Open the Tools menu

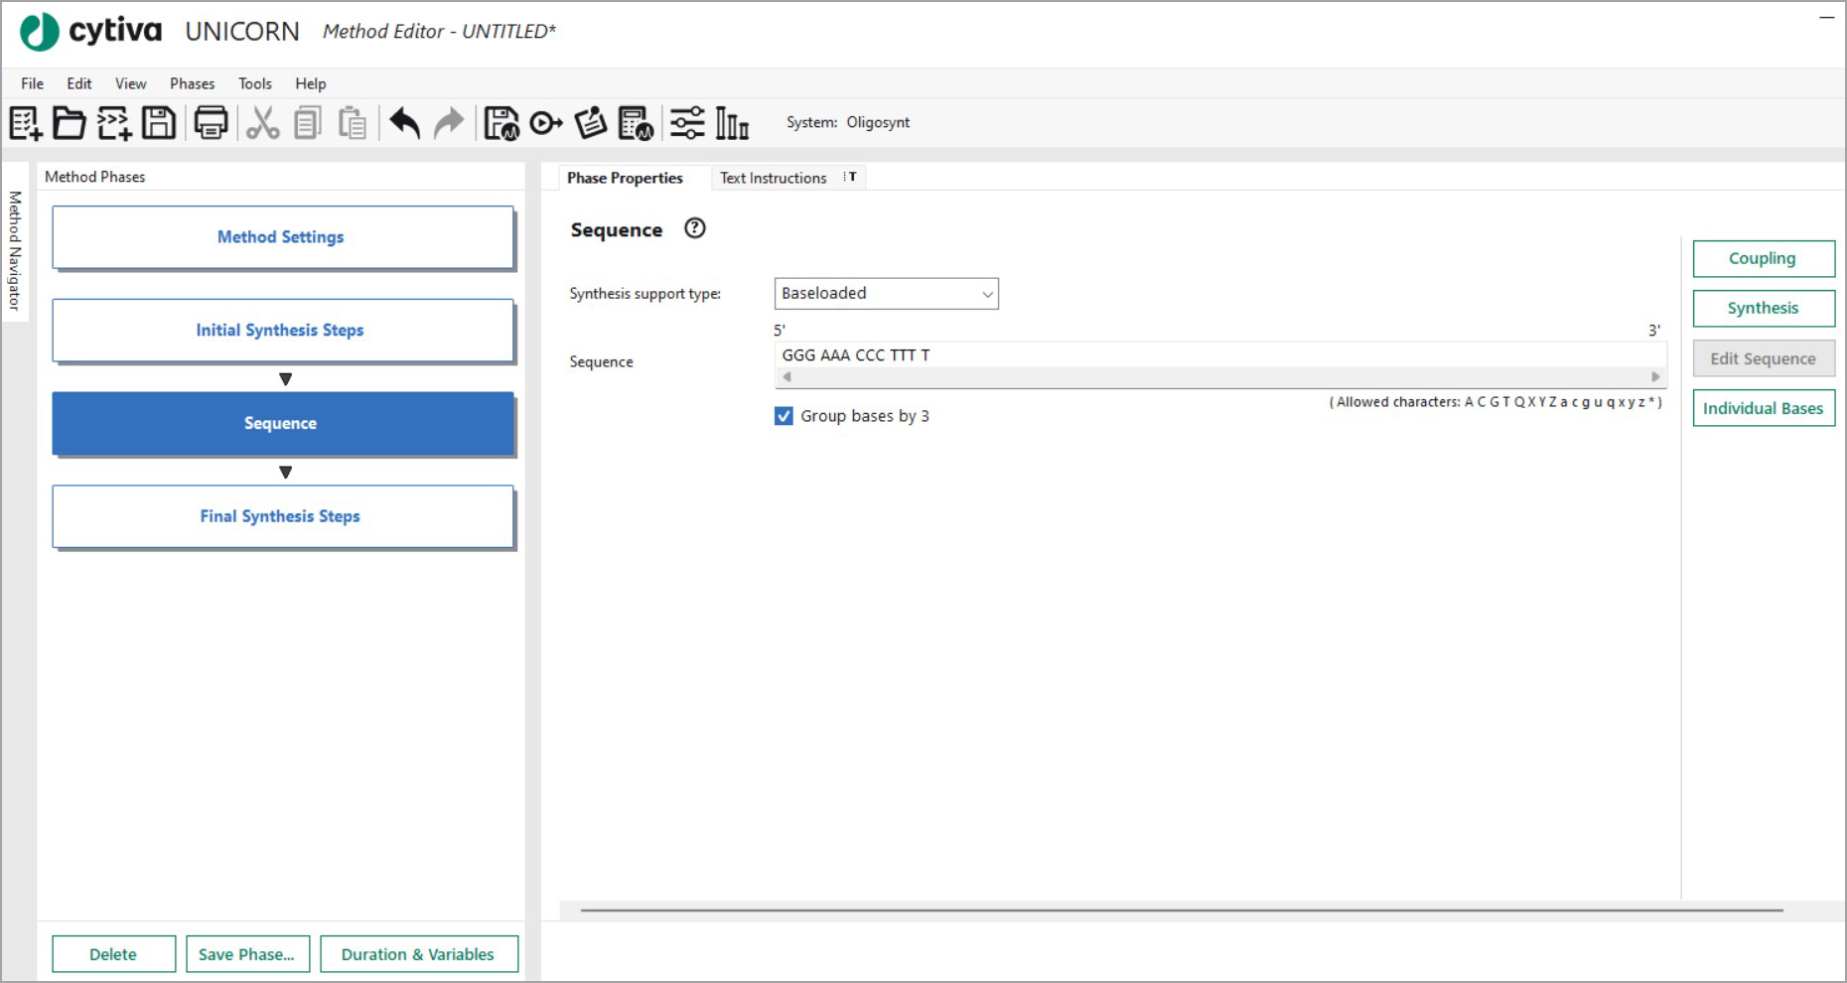[254, 83]
